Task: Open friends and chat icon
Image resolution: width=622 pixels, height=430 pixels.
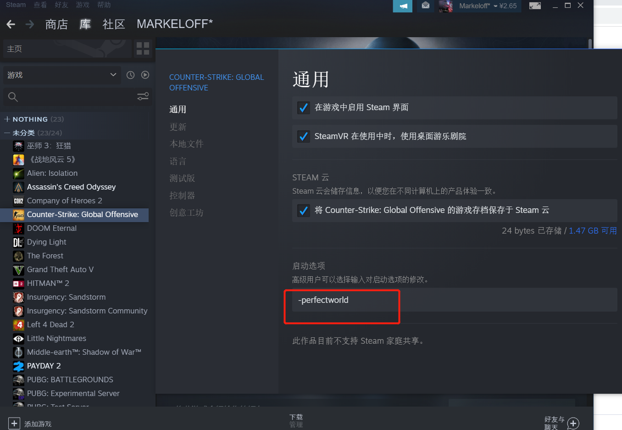Action: click(573, 423)
